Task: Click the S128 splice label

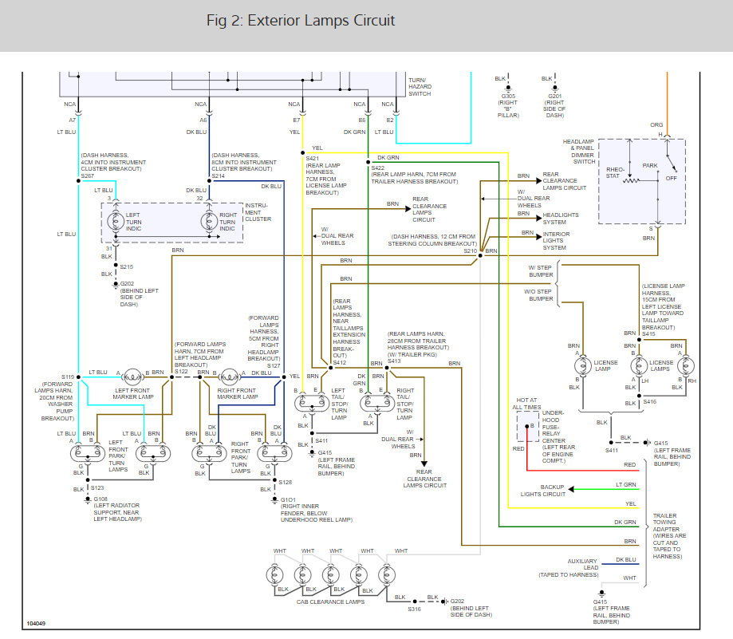Action: (286, 482)
